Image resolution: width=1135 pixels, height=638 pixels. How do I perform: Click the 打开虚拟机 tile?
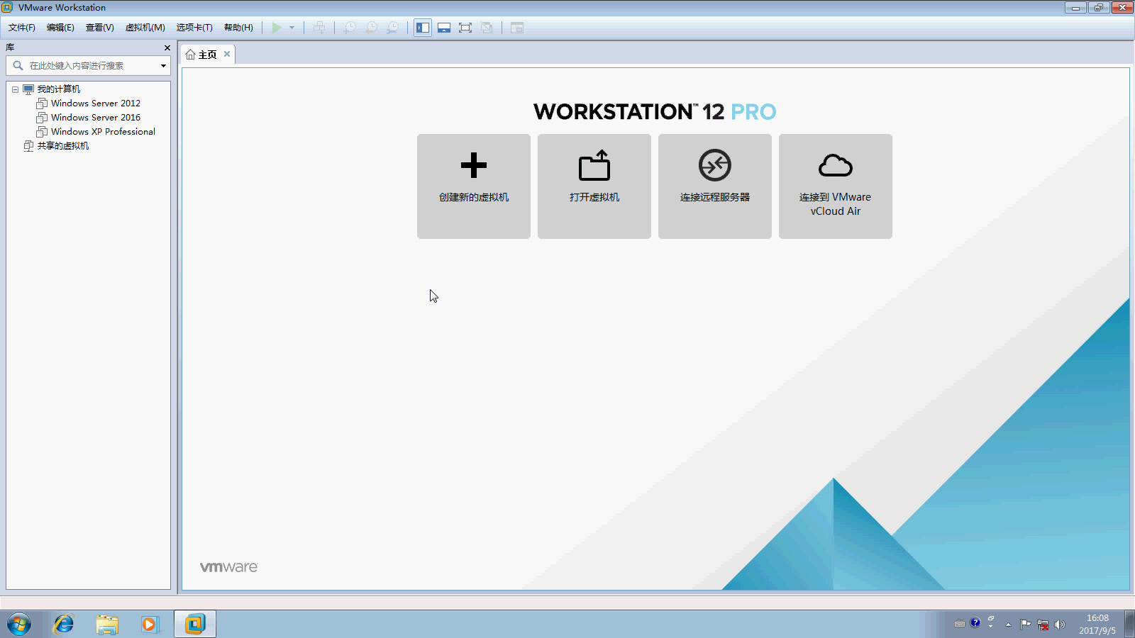[x=594, y=186]
